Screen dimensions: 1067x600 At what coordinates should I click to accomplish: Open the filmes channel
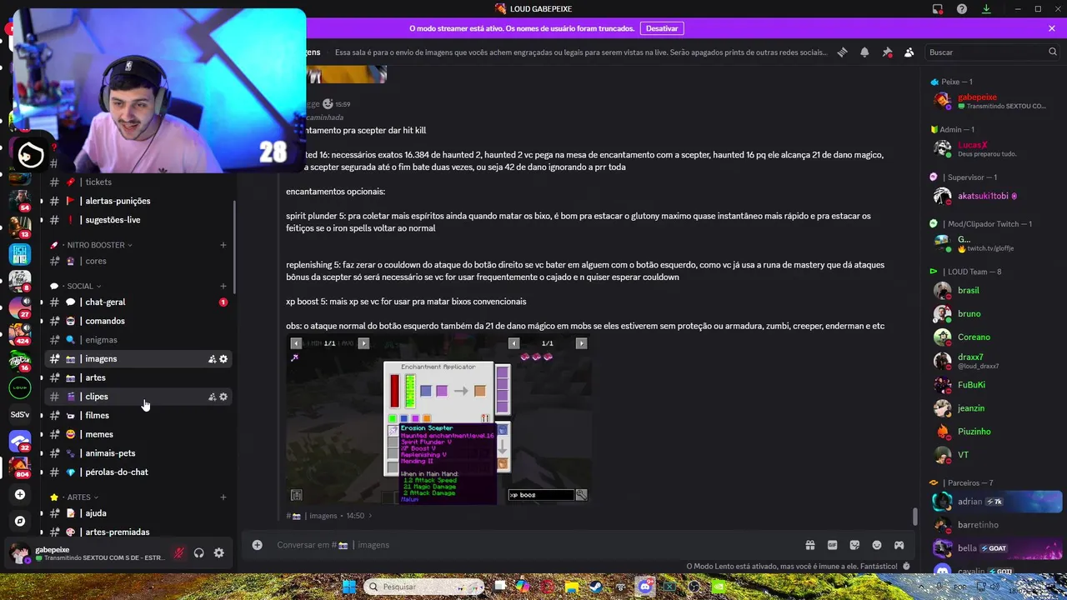[138, 415]
